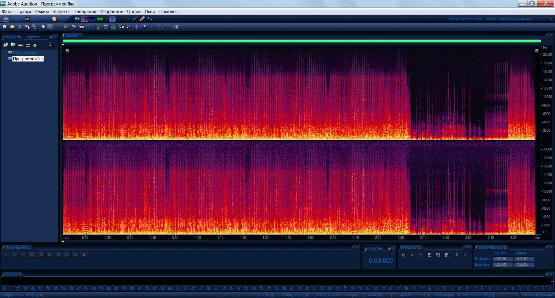Open the Эффекты menu
The width and height of the screenshot is (555, 298).
[x=62, y=12]
